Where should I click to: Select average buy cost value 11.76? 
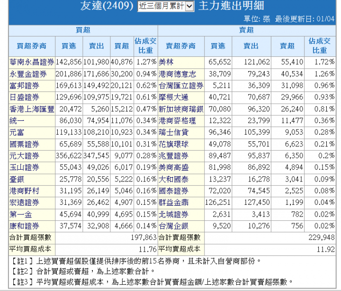[148, 249]
